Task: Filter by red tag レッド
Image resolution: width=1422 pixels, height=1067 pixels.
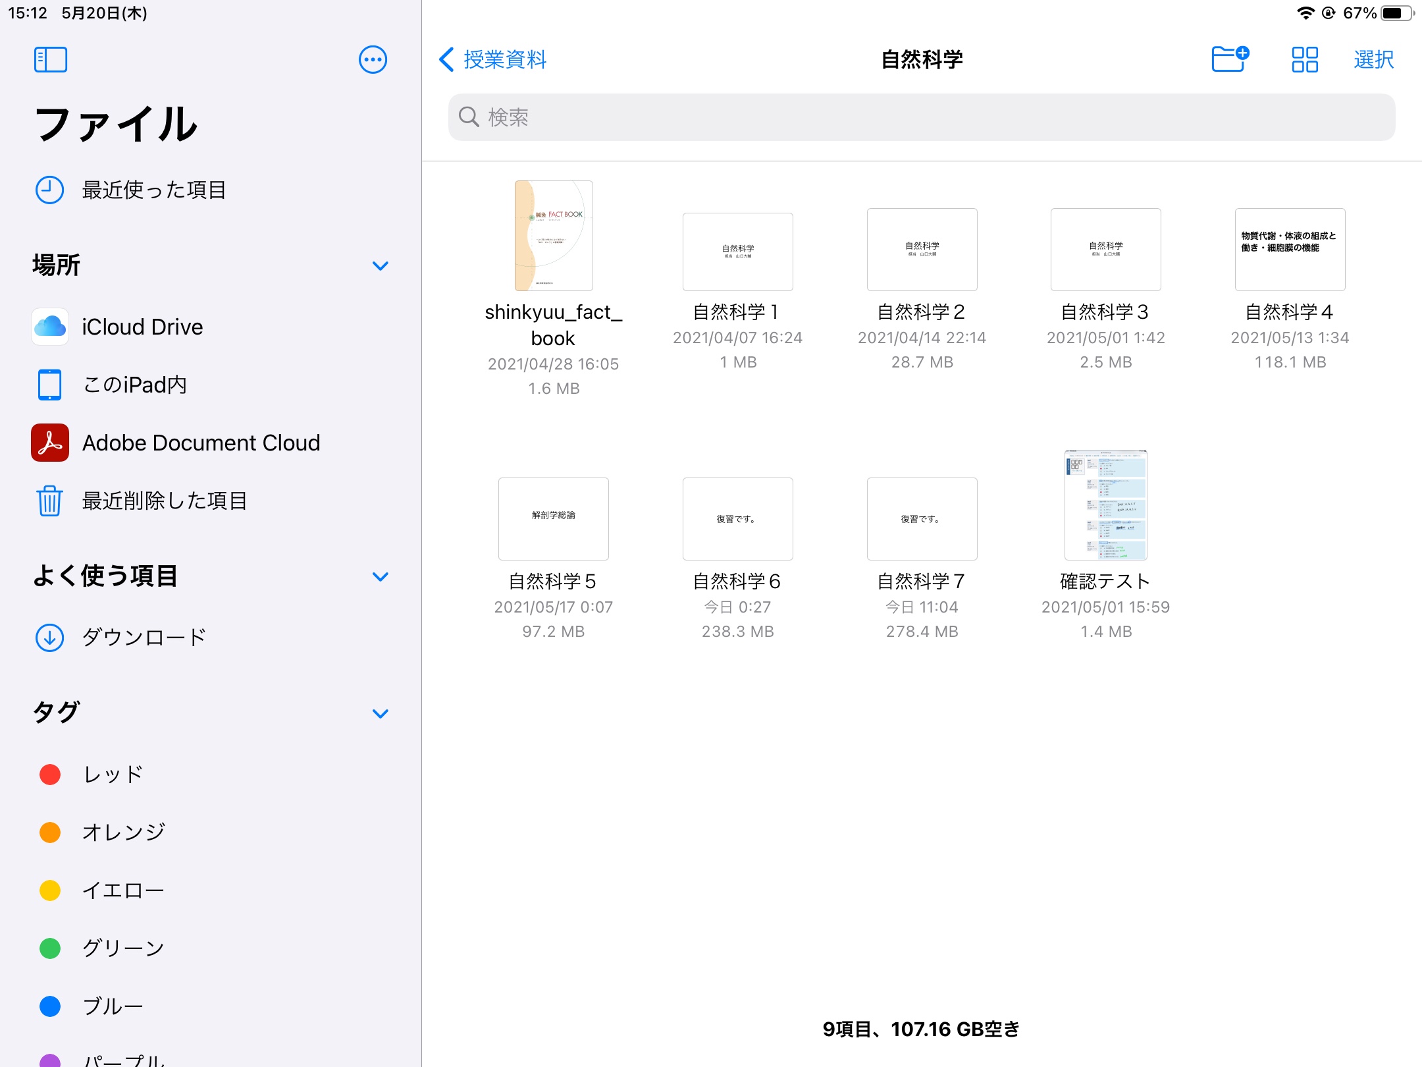Action: [112, 775]
